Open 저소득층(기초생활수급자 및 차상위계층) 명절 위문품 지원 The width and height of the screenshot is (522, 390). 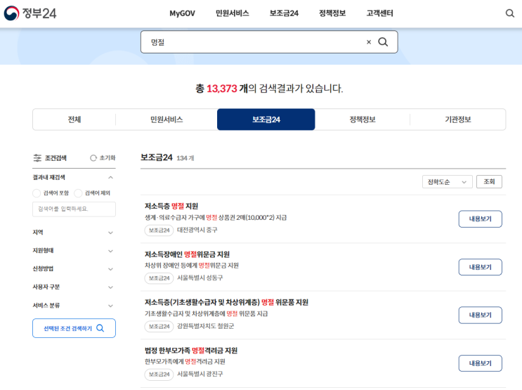[x=226, y=302]
